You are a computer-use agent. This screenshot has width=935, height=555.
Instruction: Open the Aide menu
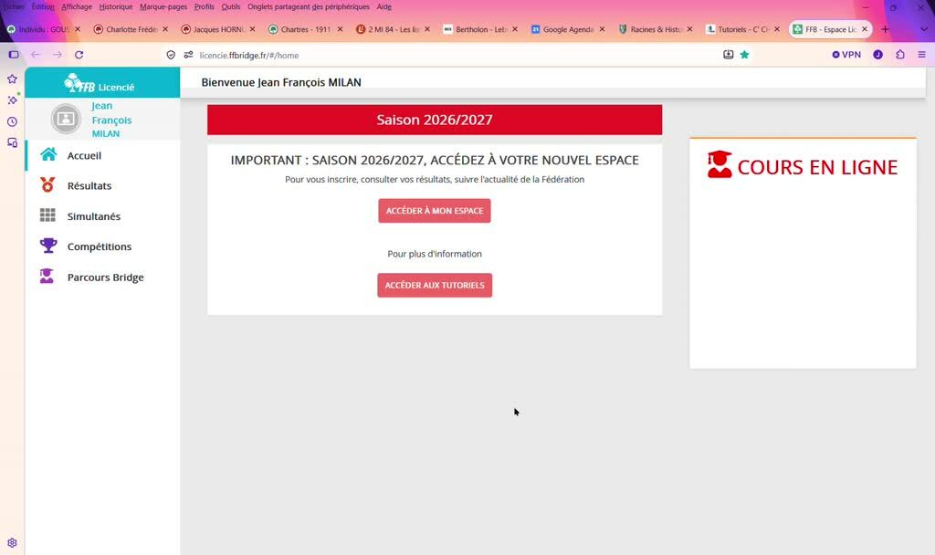pos(384,6)
